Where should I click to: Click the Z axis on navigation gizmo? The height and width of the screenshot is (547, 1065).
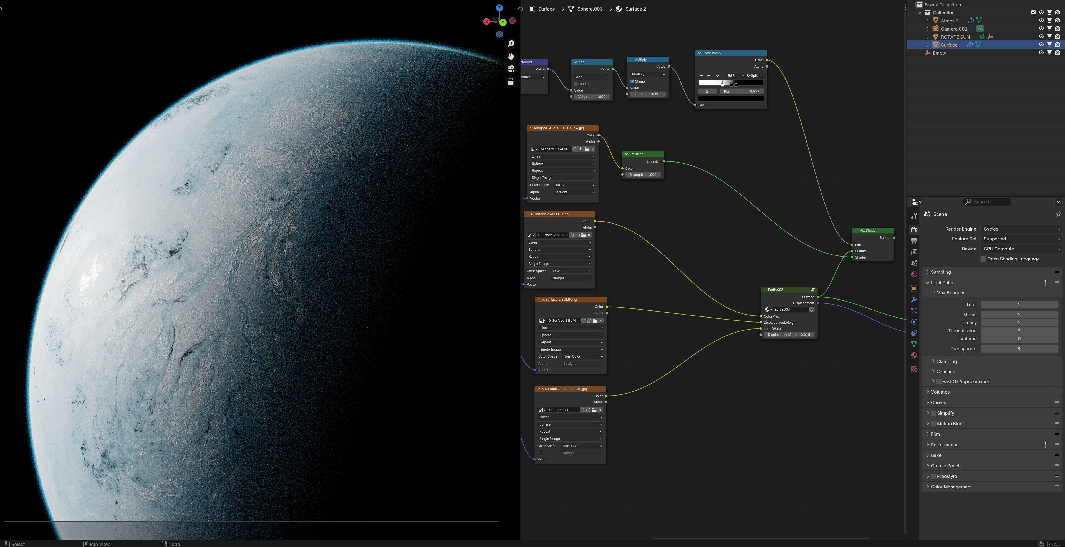point(499,8)
